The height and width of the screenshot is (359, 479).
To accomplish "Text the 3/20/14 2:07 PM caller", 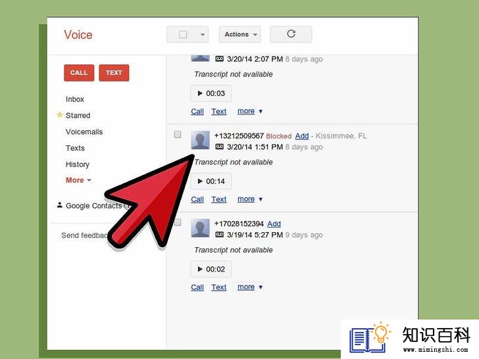I will coord(218,111).
